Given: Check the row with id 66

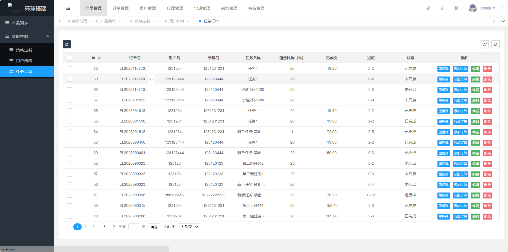Looking at the screenshot, I should [x=69, y=111].
